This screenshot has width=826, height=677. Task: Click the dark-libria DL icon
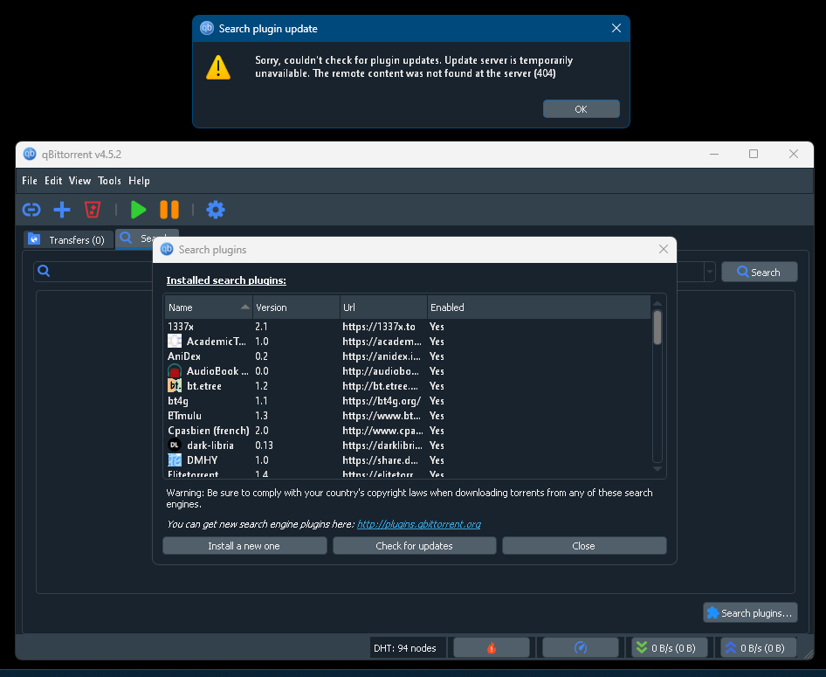pos(175,446)
